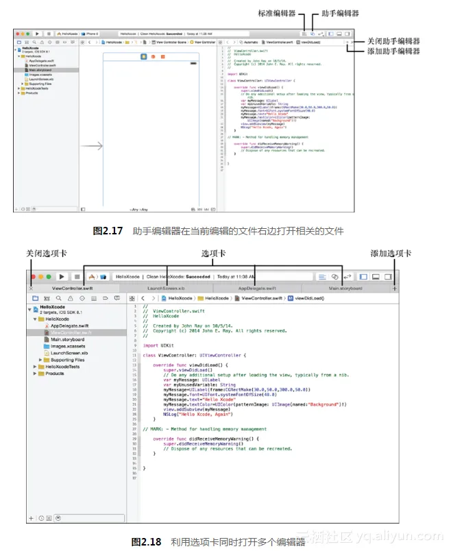
Task: Add a new tab with the plus button
Action: point(394,289)
